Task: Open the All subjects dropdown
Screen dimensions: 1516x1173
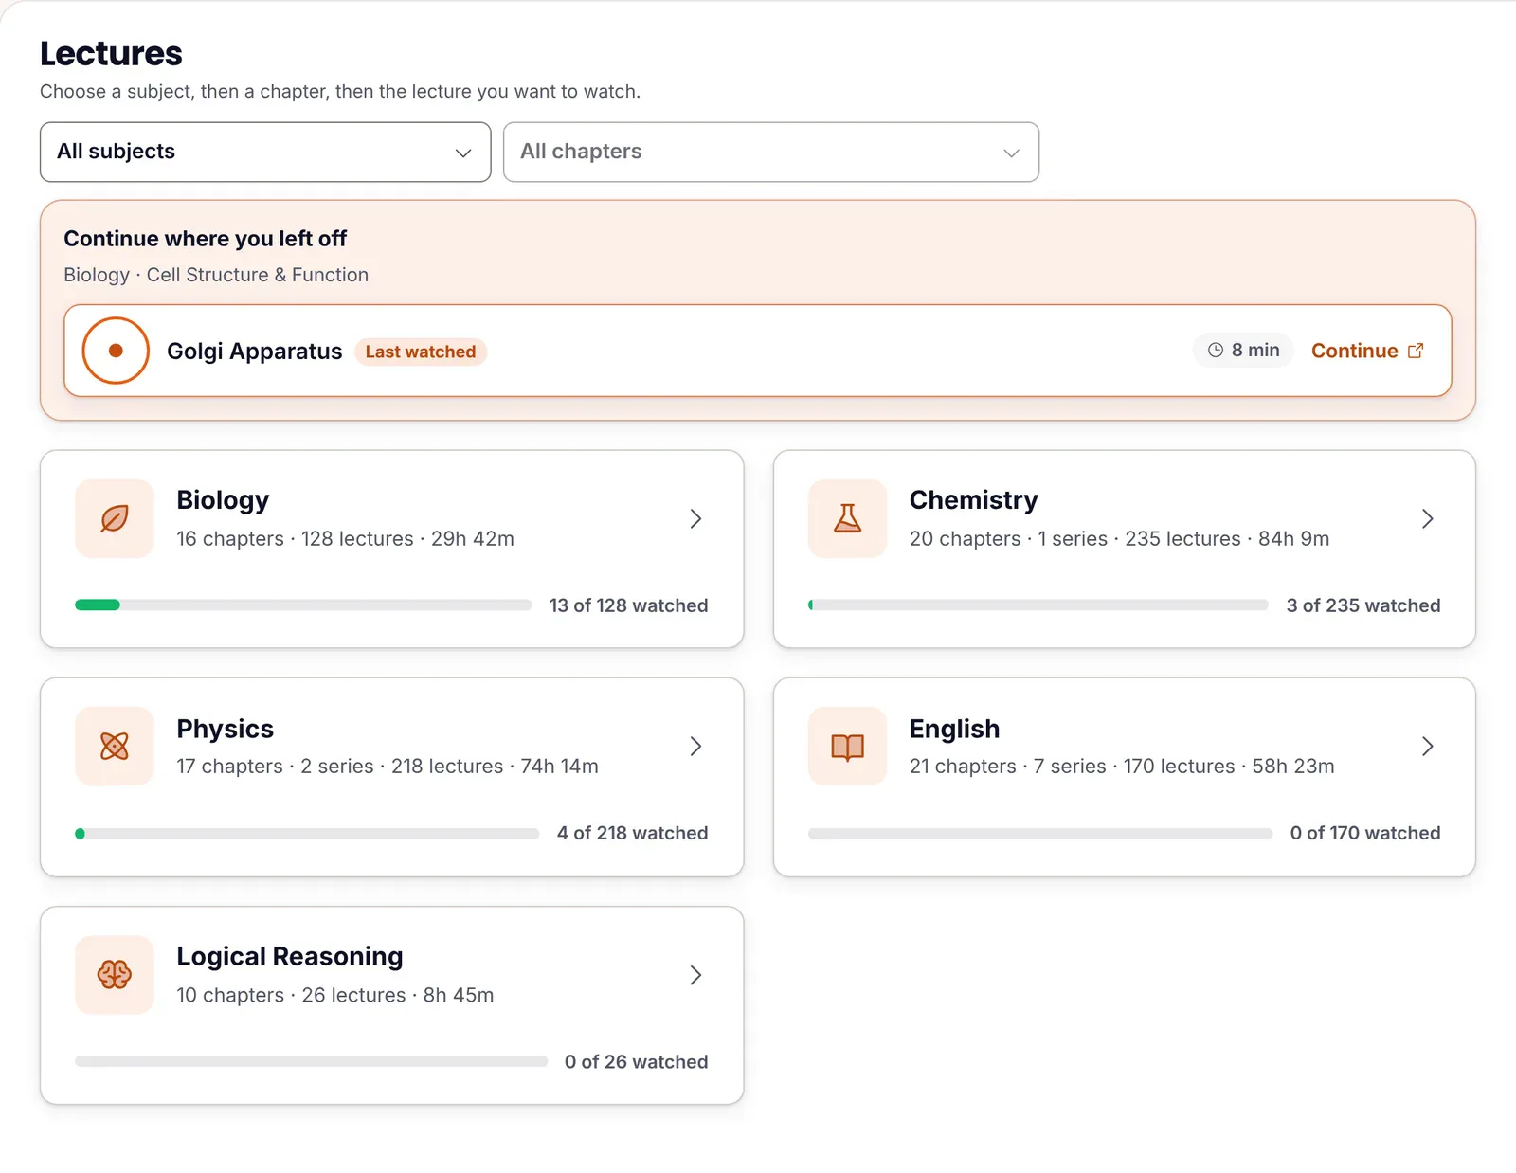Action: [x=265, y=152]
